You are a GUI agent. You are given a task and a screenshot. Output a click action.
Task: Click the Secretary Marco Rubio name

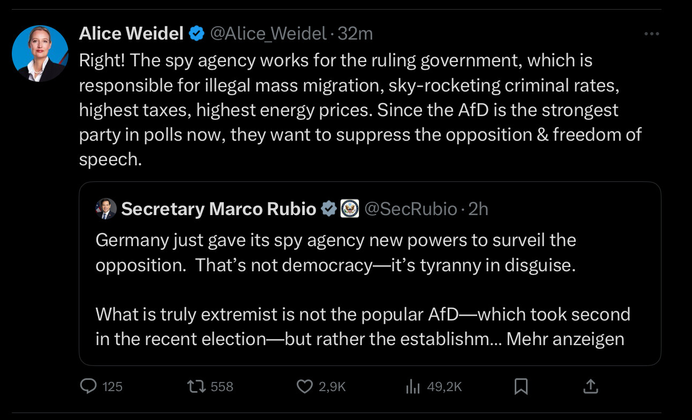[x=219, y=209]
